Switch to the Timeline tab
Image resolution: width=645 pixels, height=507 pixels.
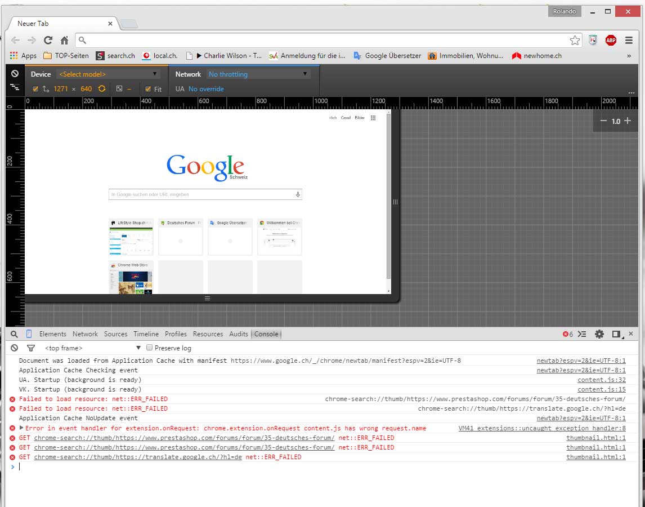click(x=146, y=334)
